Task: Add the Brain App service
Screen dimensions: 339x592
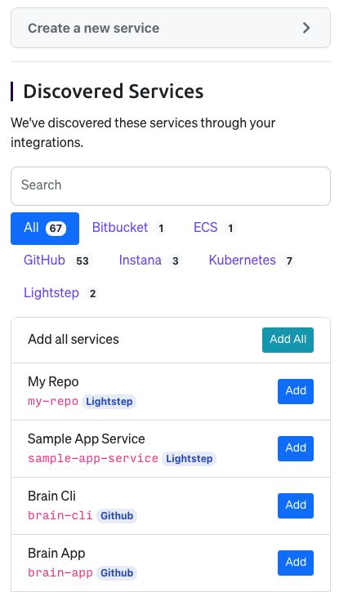Action: pyautogui.click(x=296, y=563)
